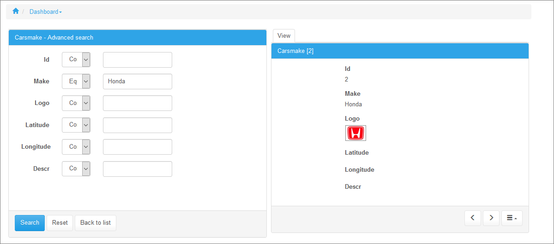The width and height of the screenshot is (554, 244).
Task: Open the Descr operator dropdown
Action: click(76, 168)
